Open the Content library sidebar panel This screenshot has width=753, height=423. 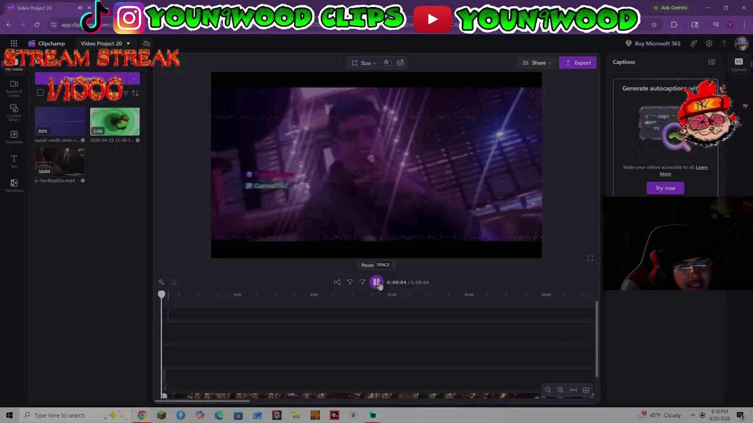point(14,113)
